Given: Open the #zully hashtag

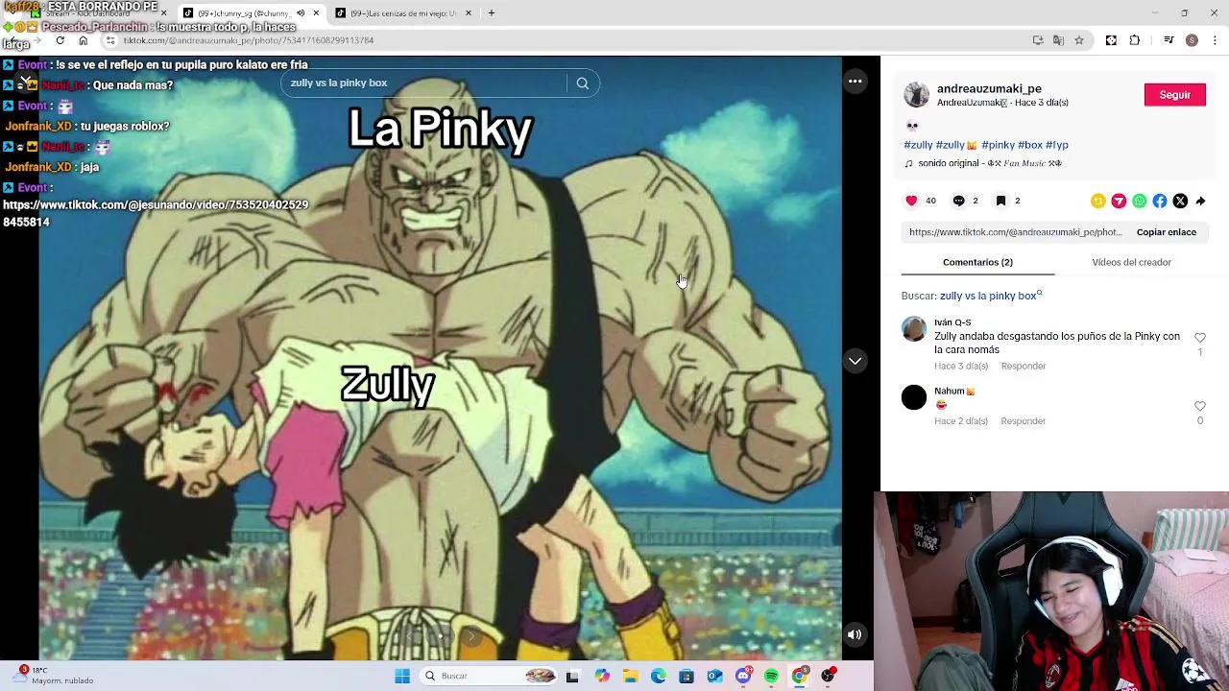Looking at the screenshot, I should coord(918,145).
